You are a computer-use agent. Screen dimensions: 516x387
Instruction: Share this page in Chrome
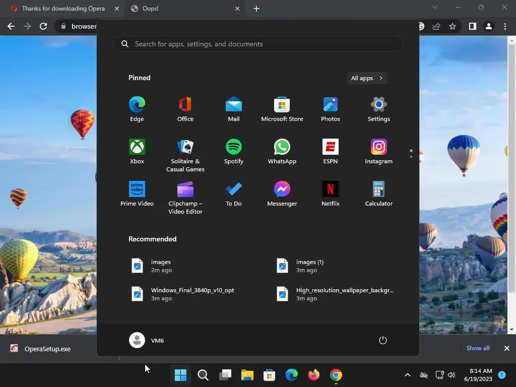coord(436,26)
